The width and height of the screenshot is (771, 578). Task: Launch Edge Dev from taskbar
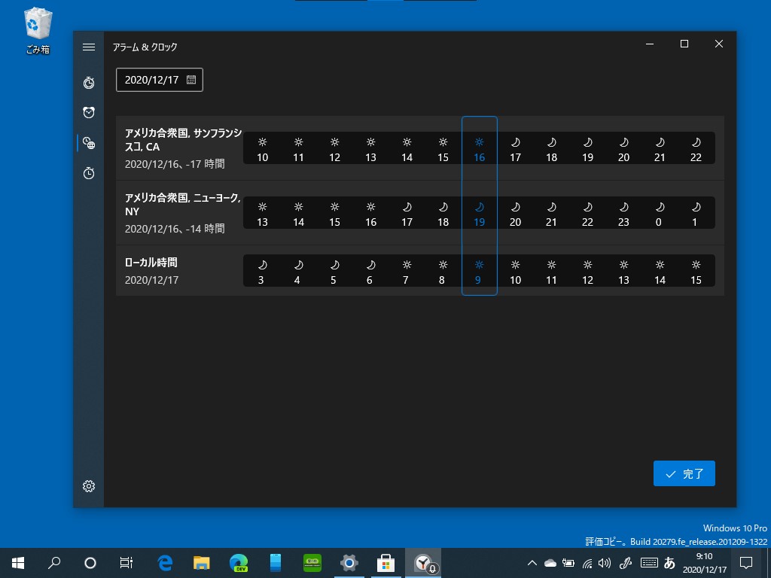239,563
